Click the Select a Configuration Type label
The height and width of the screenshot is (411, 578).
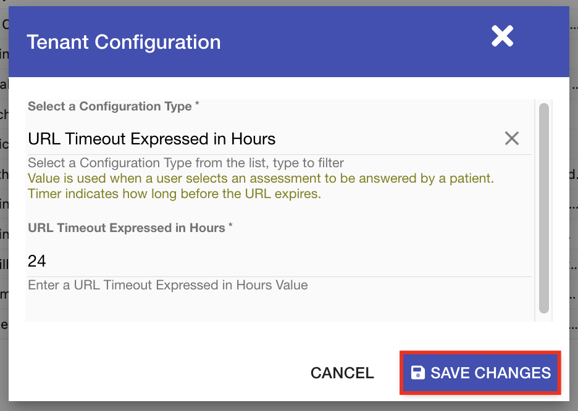point(113,106)
